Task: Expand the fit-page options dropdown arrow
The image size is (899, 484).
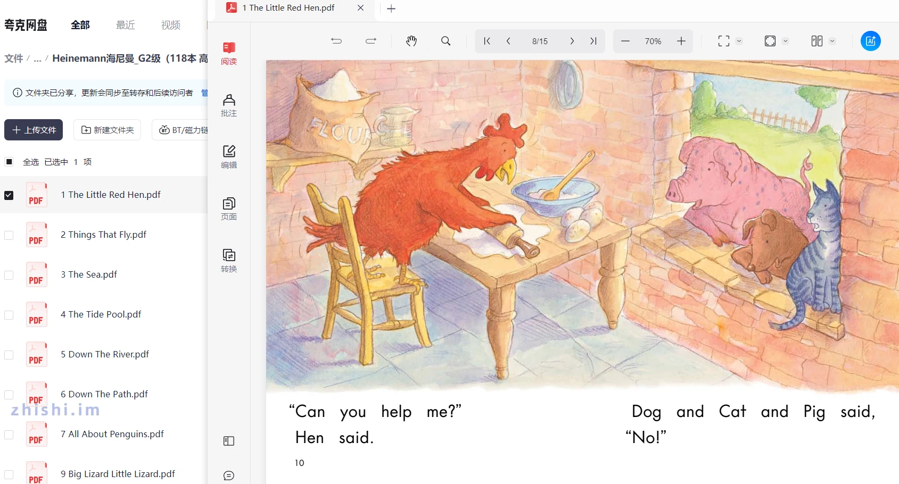Action: click(x=786, y=41)
